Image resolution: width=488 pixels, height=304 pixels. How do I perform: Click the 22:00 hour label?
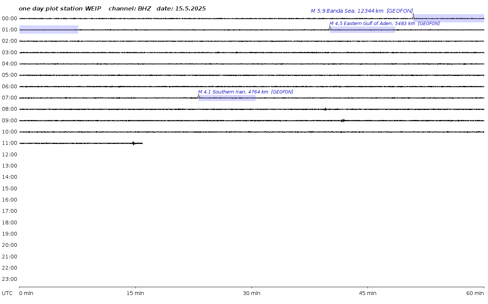(x=9, y=268)
